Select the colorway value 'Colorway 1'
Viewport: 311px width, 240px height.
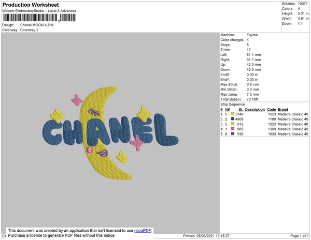29,30
